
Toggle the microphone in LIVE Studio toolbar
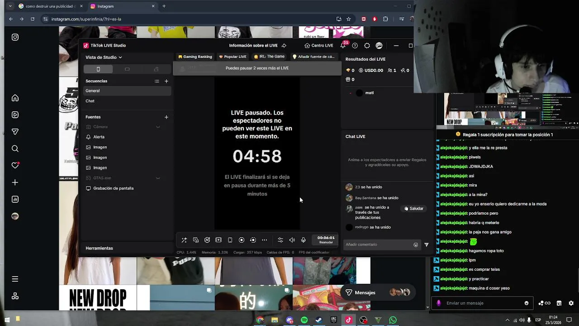point(304,240)
